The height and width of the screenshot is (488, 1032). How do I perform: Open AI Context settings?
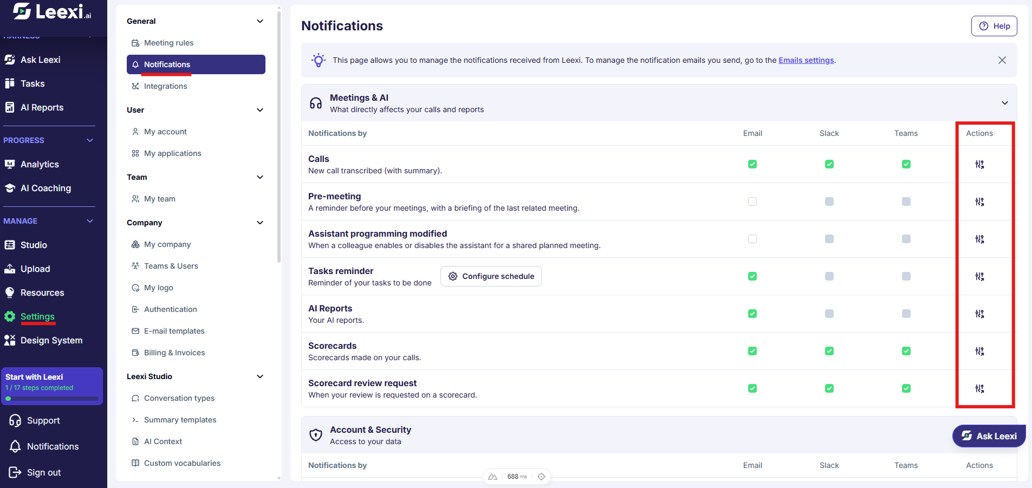[x=196, y=441]
